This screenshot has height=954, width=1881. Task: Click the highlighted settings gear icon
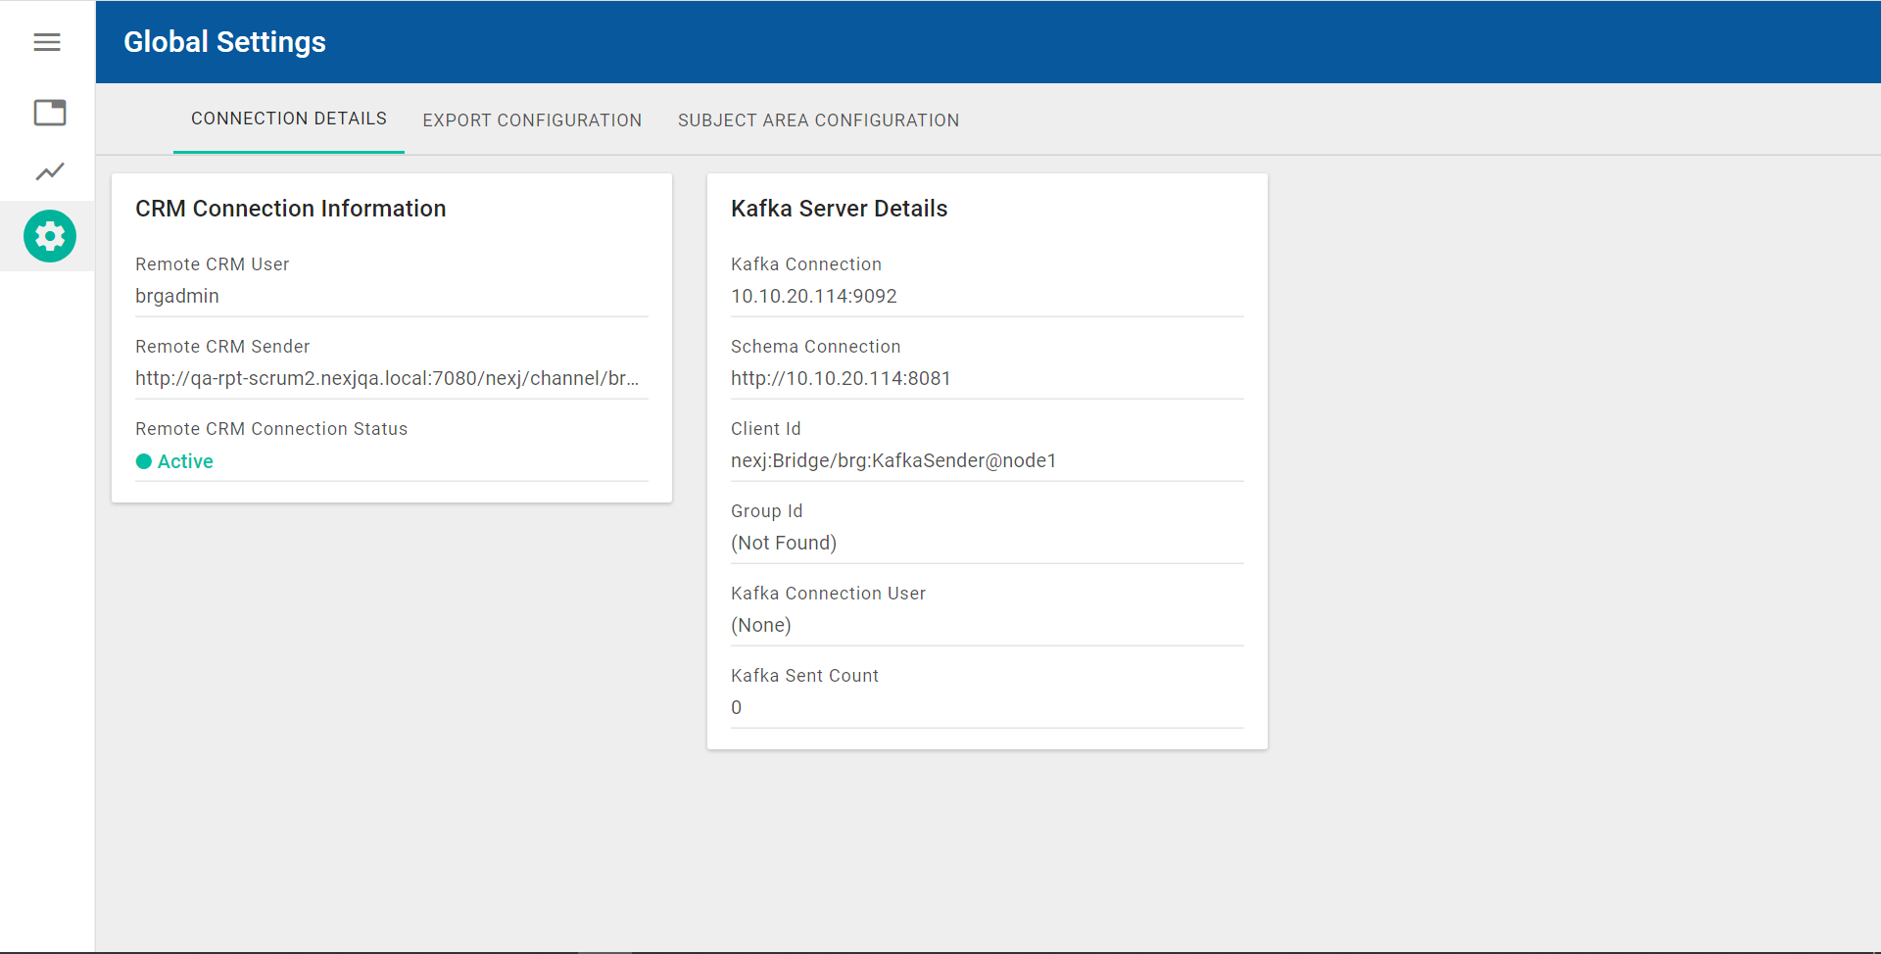49,236
